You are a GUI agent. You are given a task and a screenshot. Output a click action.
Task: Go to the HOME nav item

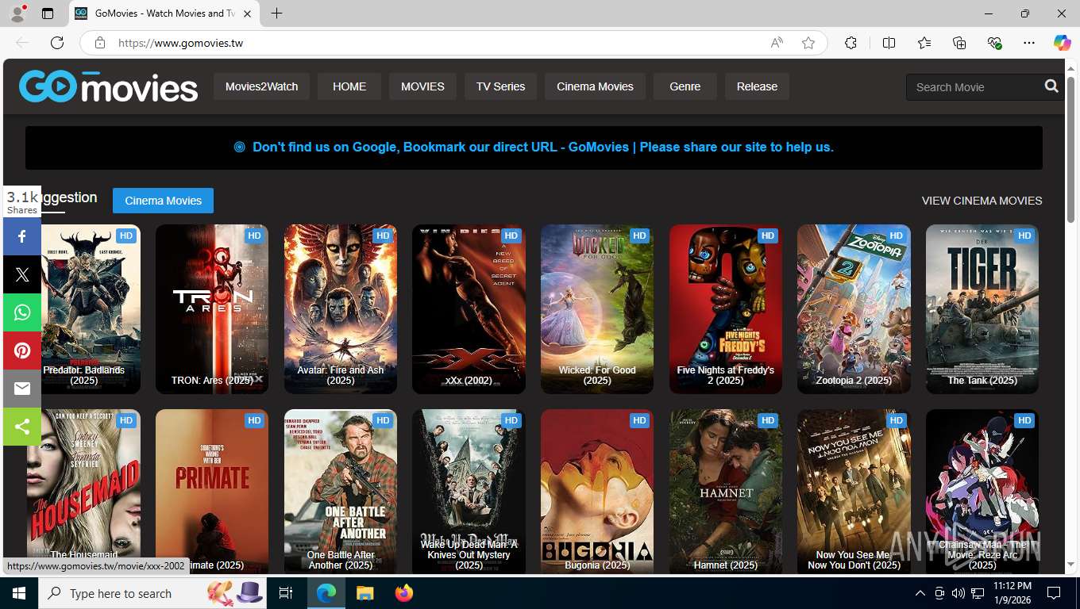tap(349, 86)
